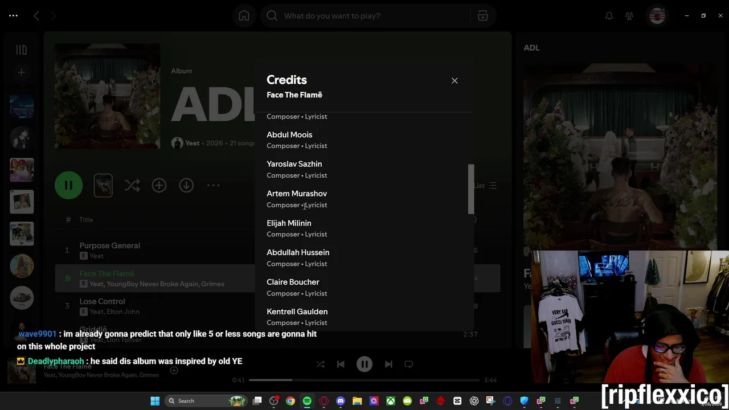Select the Lose Control track
This screenshot has height=410, width=729.
[x=102, y=301]
